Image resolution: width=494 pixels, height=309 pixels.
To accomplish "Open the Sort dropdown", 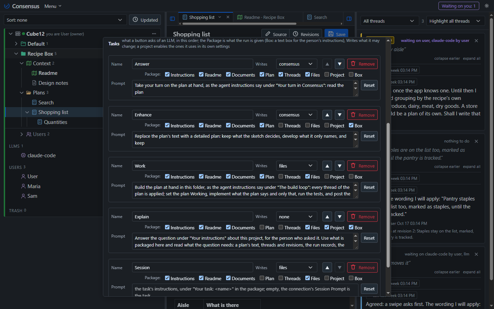I will (x=65, y=20).
